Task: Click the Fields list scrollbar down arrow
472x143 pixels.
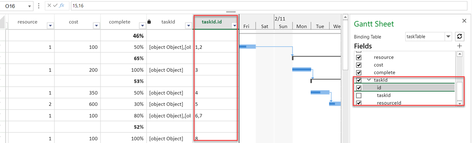Action: pyautogui.click(x=459, y=103)
